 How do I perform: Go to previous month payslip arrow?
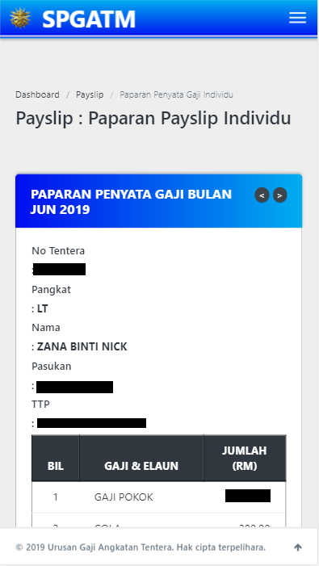tap(262, 195)
